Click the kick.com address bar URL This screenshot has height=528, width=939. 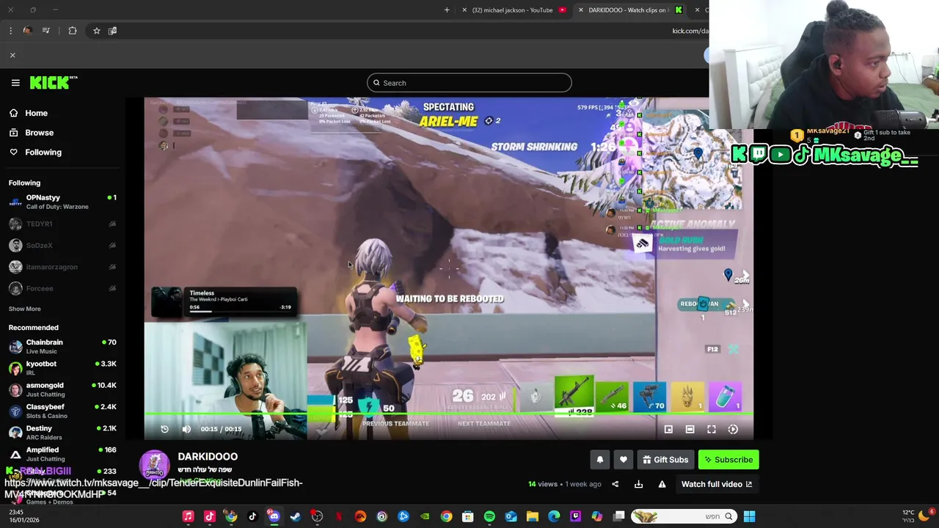(x=690, y=31)
